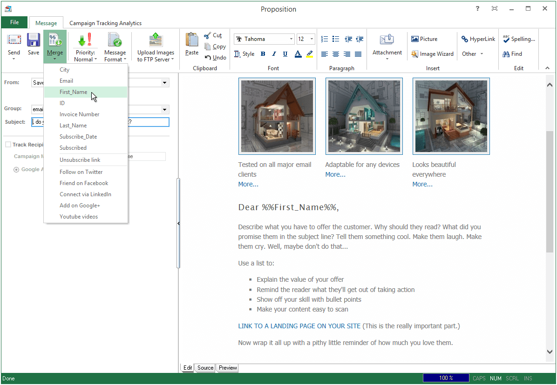Insert a numbered list
The height and width of the screenshot is (385, 557).
tap(324, 39)
